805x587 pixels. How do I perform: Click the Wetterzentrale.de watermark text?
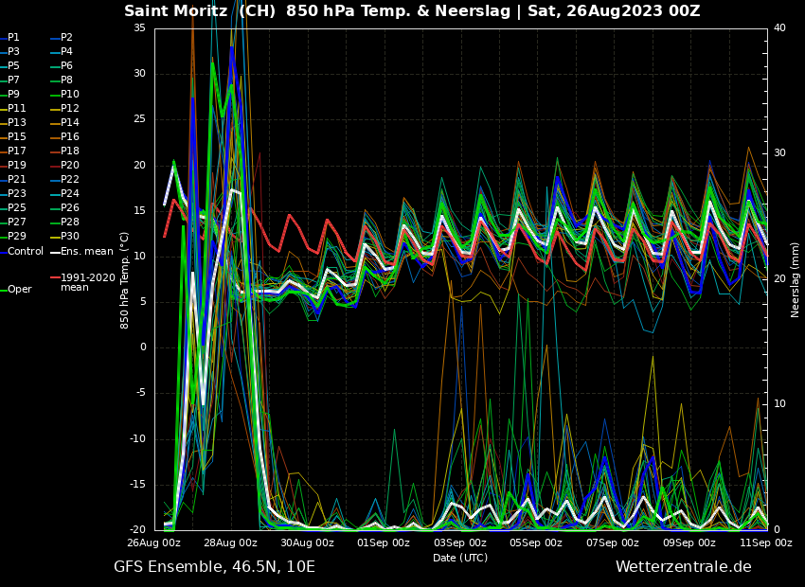pyautogui.click(x=683, y=567)
